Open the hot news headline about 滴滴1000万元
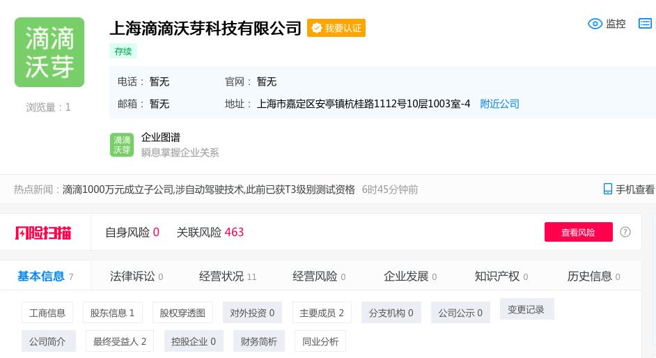Image resolution: width=656 pixels, height=358 pixels. pos(208,189)
